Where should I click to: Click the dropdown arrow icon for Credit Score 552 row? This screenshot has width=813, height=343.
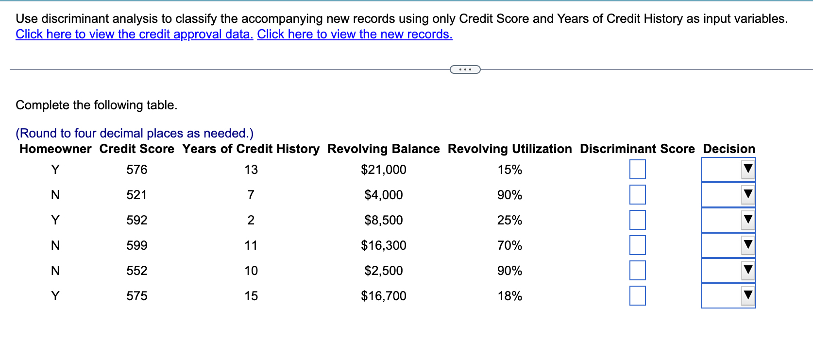coord(748,271)
